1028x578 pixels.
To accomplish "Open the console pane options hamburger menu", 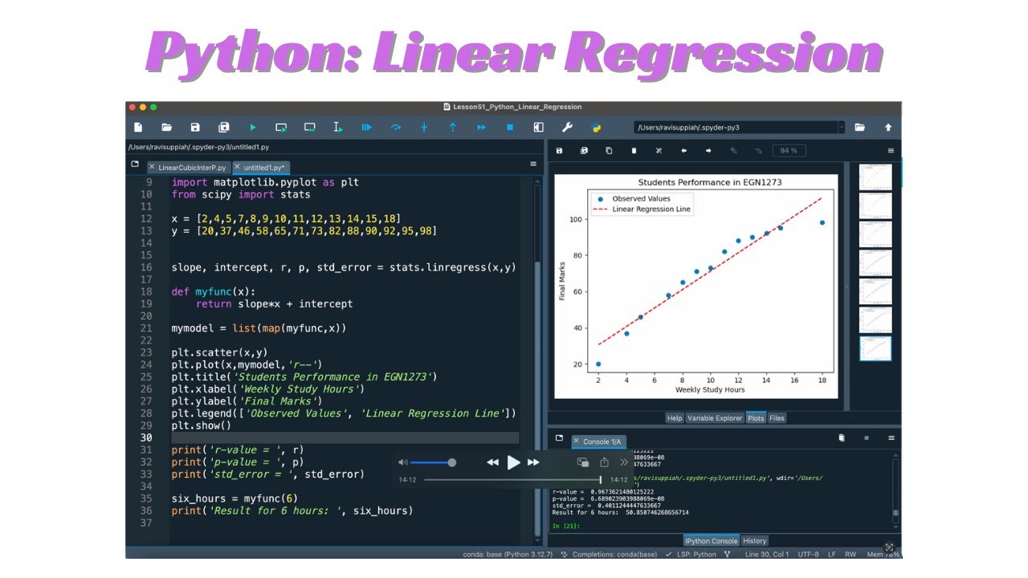I will (891, 438).
